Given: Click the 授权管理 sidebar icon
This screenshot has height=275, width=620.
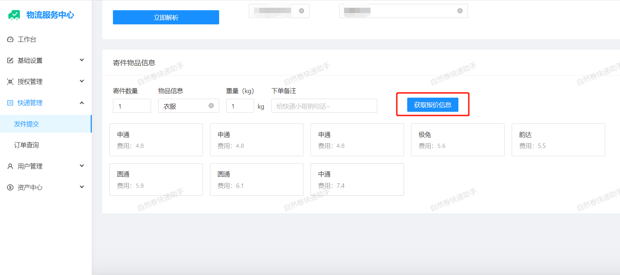Looking at the screenshot, I should 10,82.
